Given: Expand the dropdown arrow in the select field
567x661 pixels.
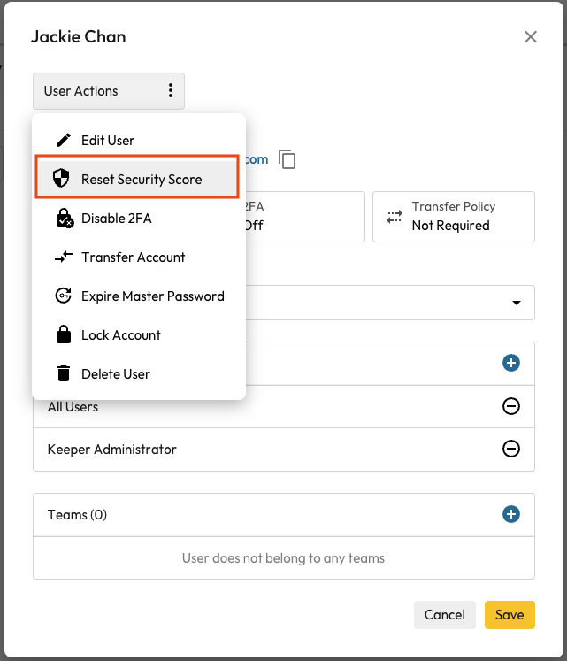Looking at the screenshot, I should coord(517,303).
